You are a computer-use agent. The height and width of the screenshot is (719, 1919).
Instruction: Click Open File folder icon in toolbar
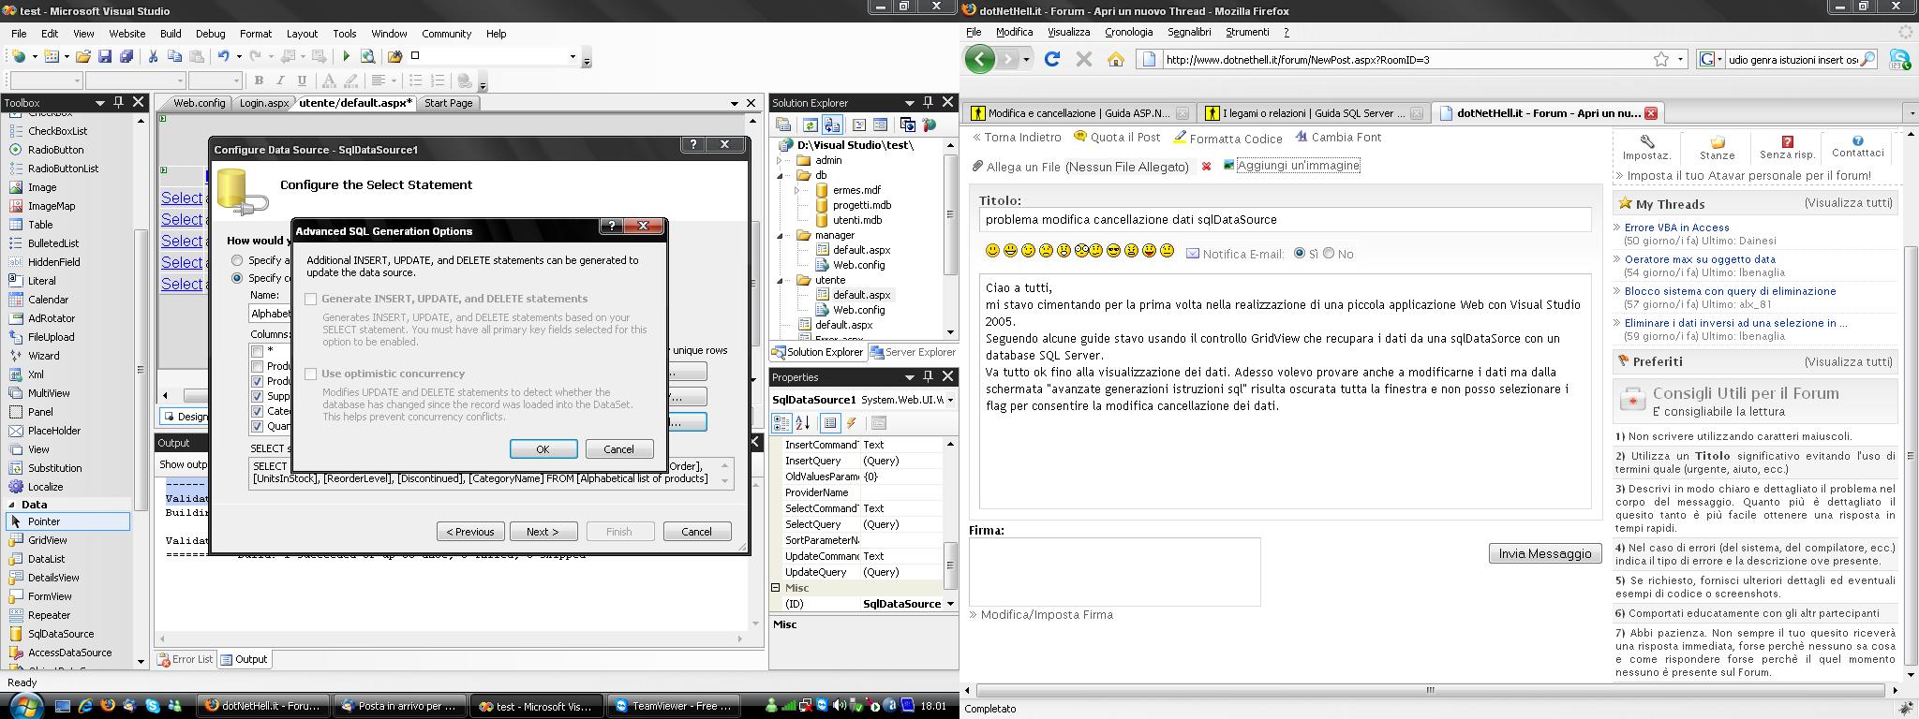(x=83, y=56)
